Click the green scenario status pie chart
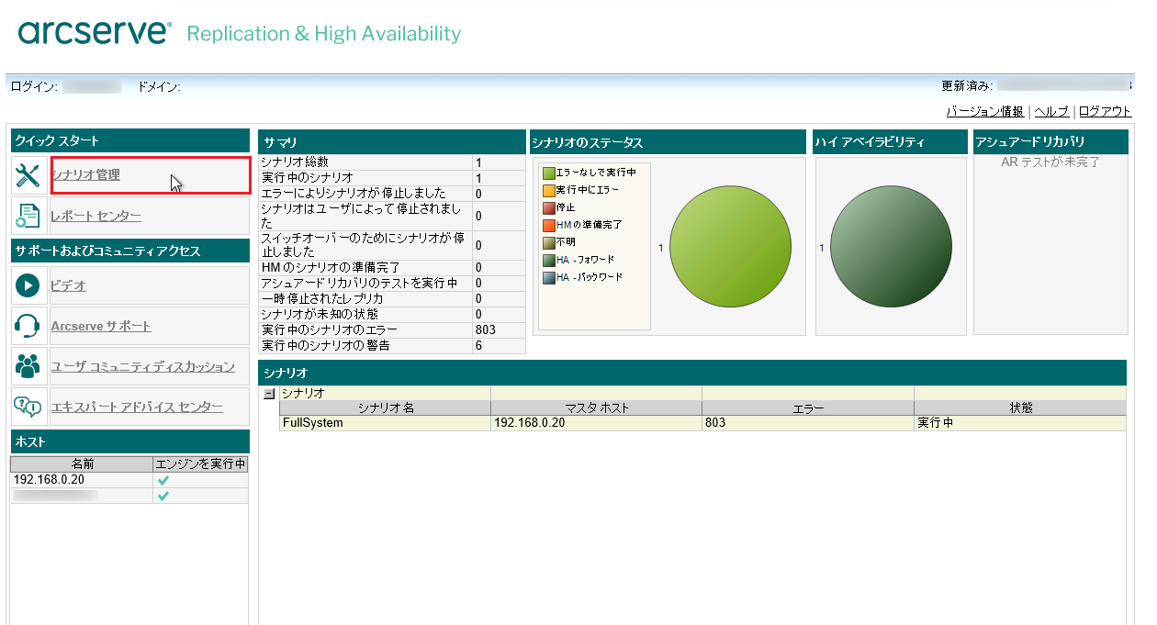This screenshot has width=1157, height=625. (731, 248)
